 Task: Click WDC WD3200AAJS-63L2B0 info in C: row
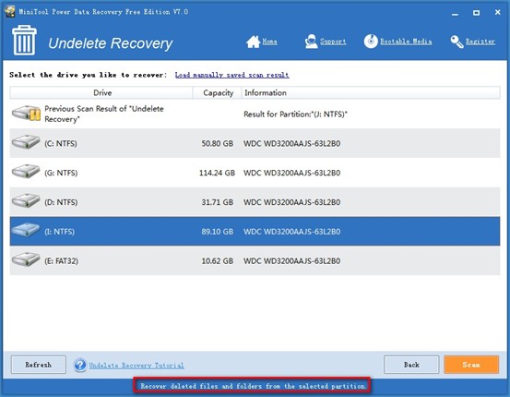291,144
